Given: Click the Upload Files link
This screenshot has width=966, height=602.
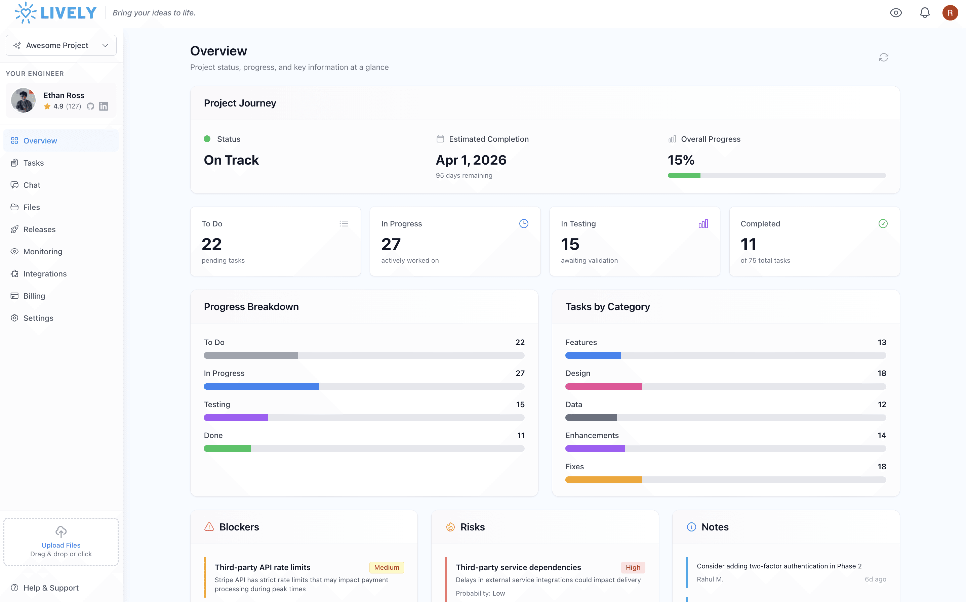Looking at the screenshot, I should tap(61, 545).
